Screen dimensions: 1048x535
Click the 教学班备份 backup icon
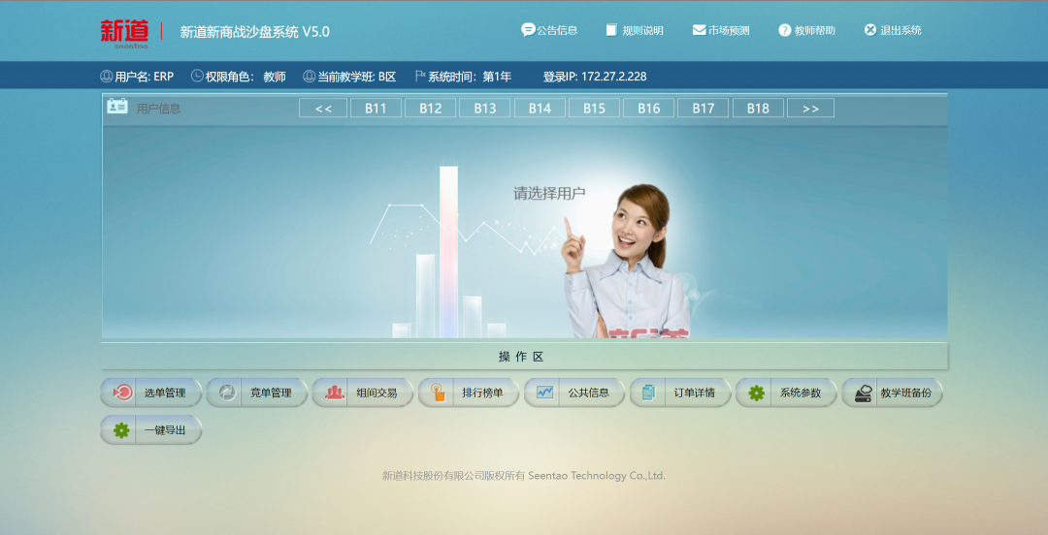[863, 393]
